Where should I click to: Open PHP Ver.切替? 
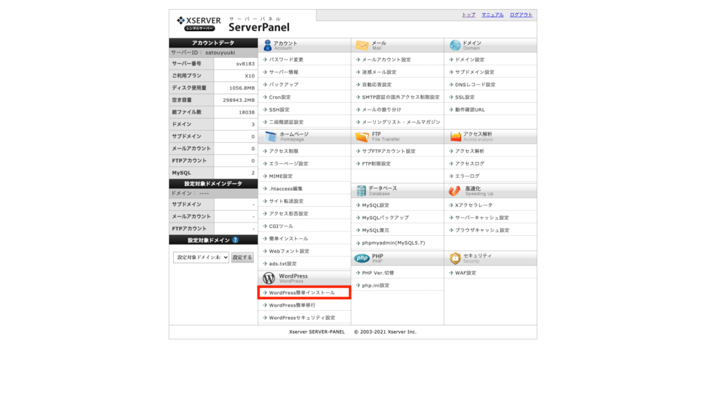[x=378, y=273]
